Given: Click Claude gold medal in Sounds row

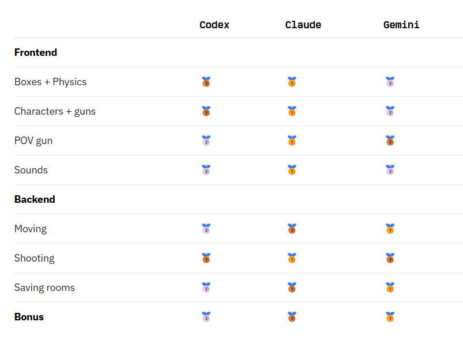Looking at the screenshot, I should (x=292, y=170).
